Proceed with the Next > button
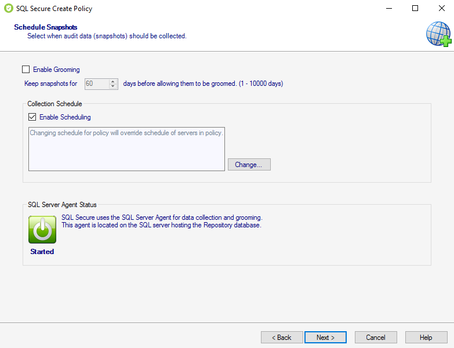 325,338
